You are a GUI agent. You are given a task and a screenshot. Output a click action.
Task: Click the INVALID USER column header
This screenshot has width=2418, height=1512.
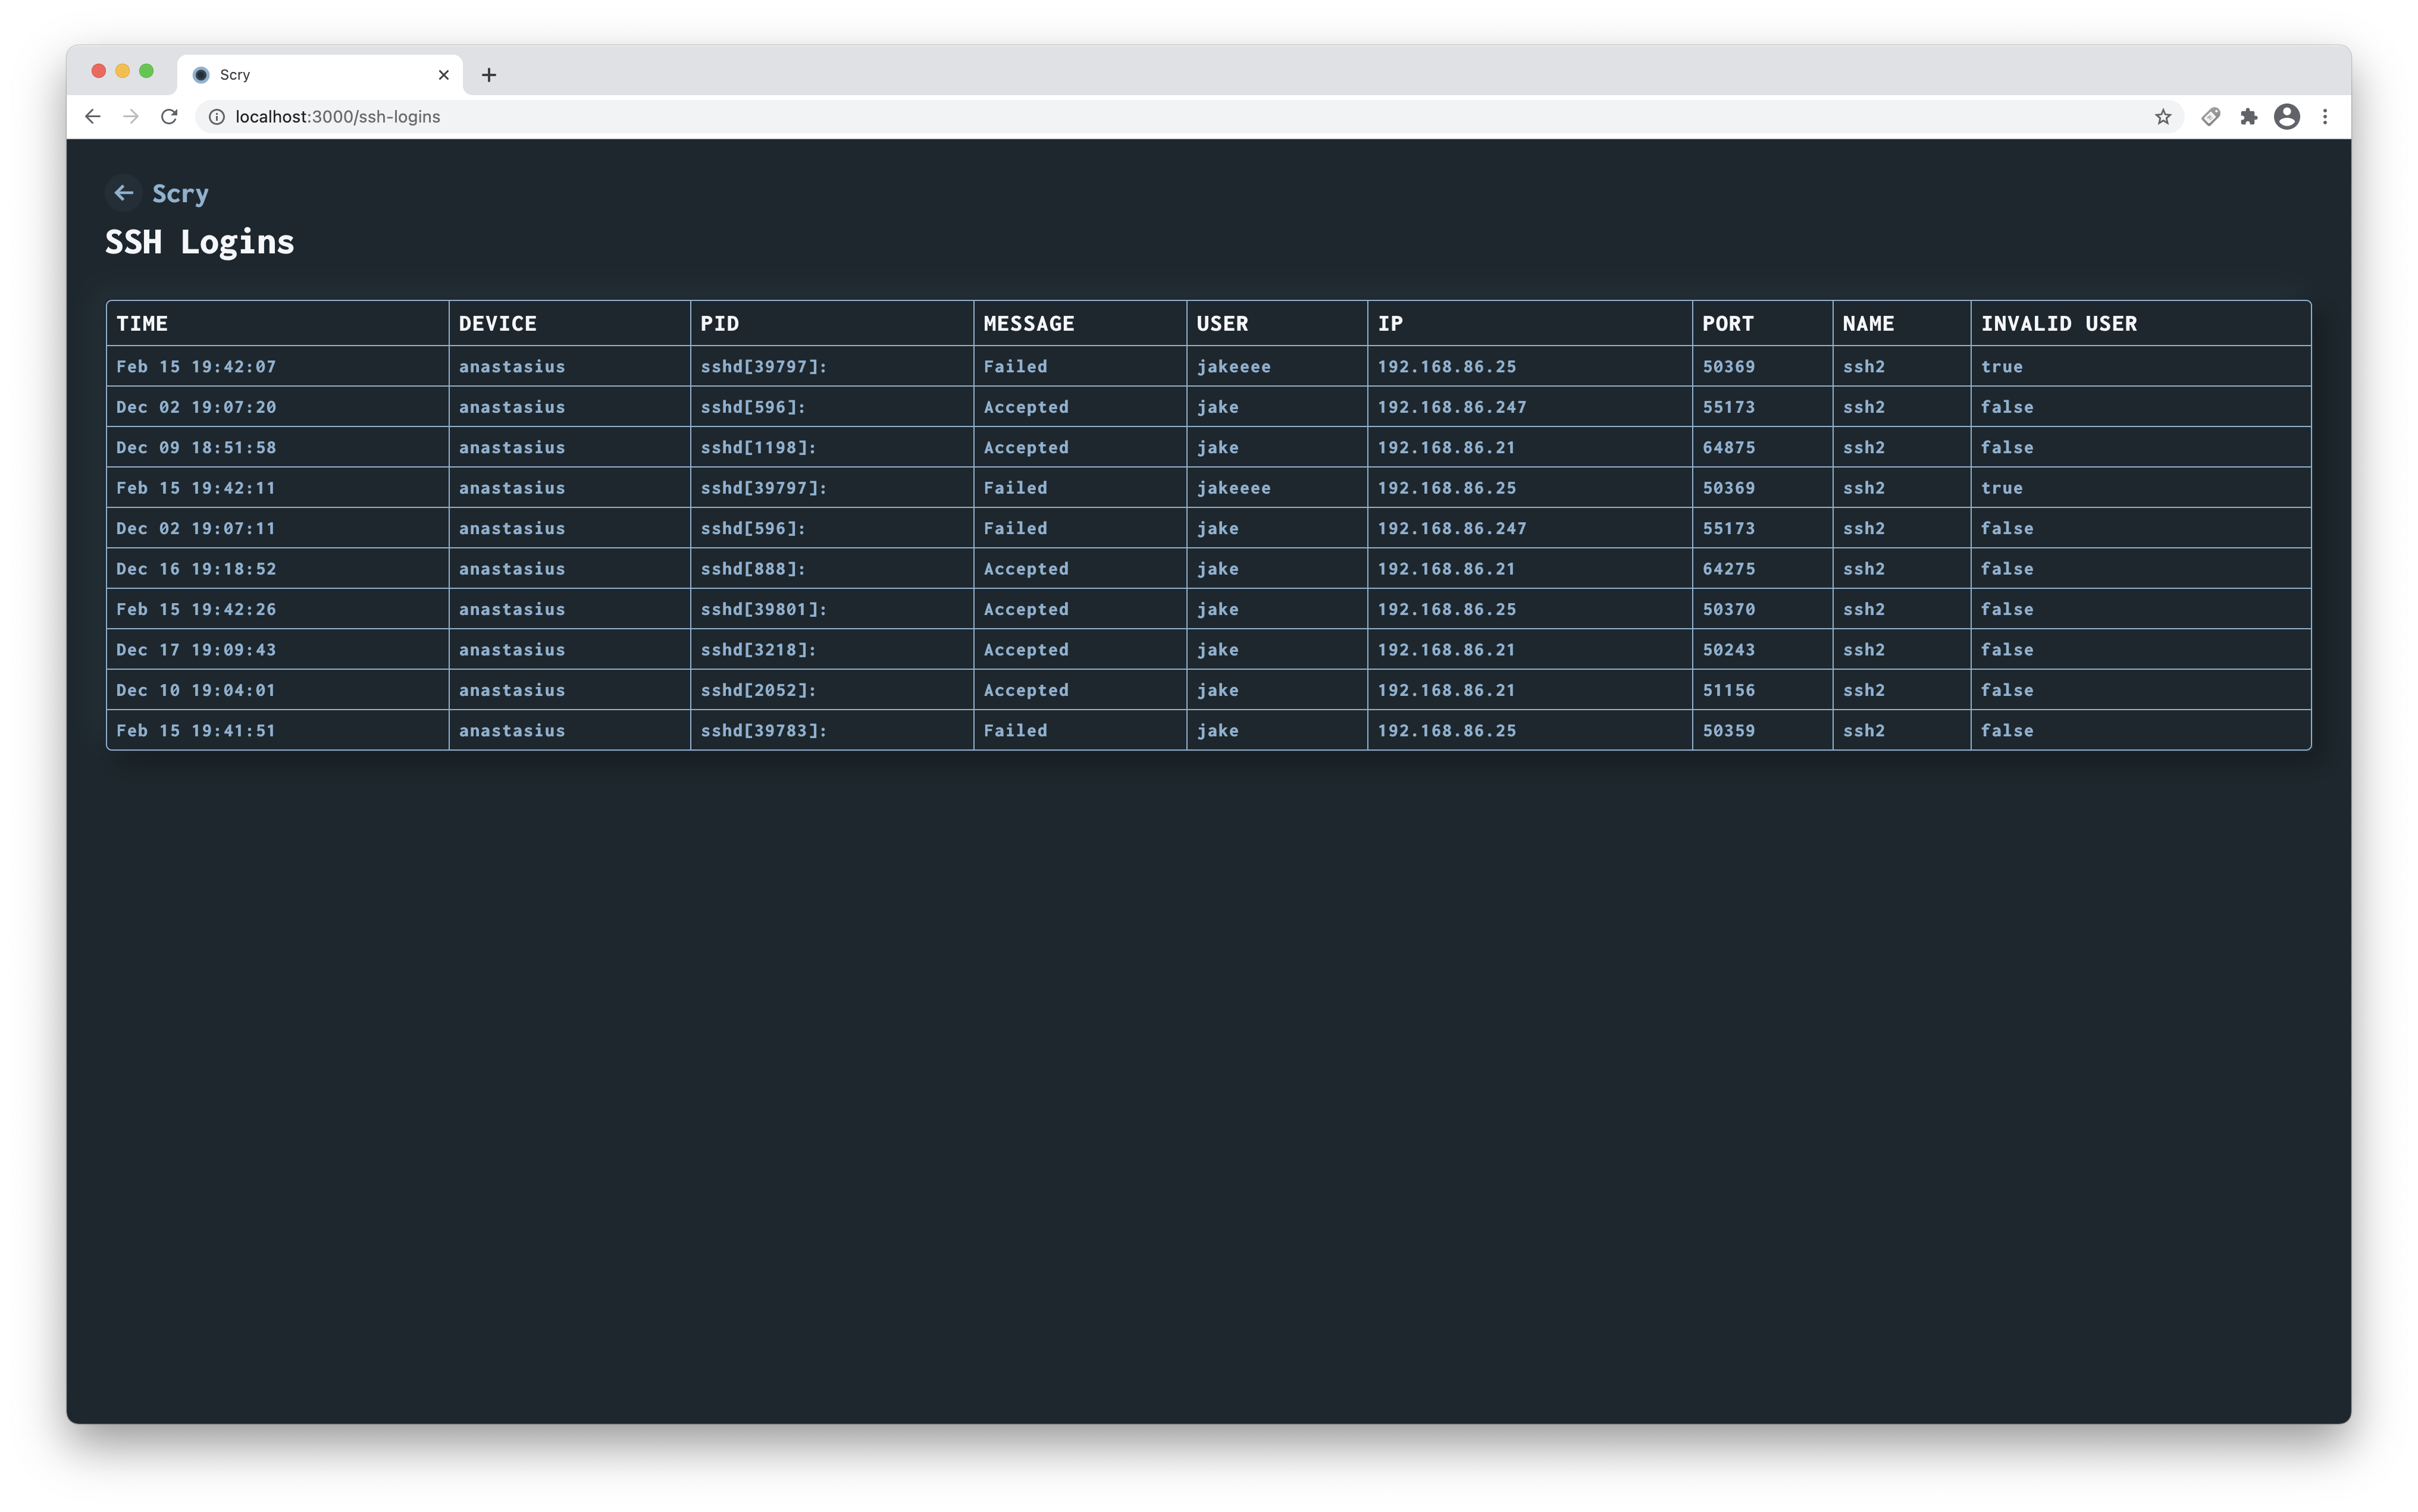pos(2058,324)
